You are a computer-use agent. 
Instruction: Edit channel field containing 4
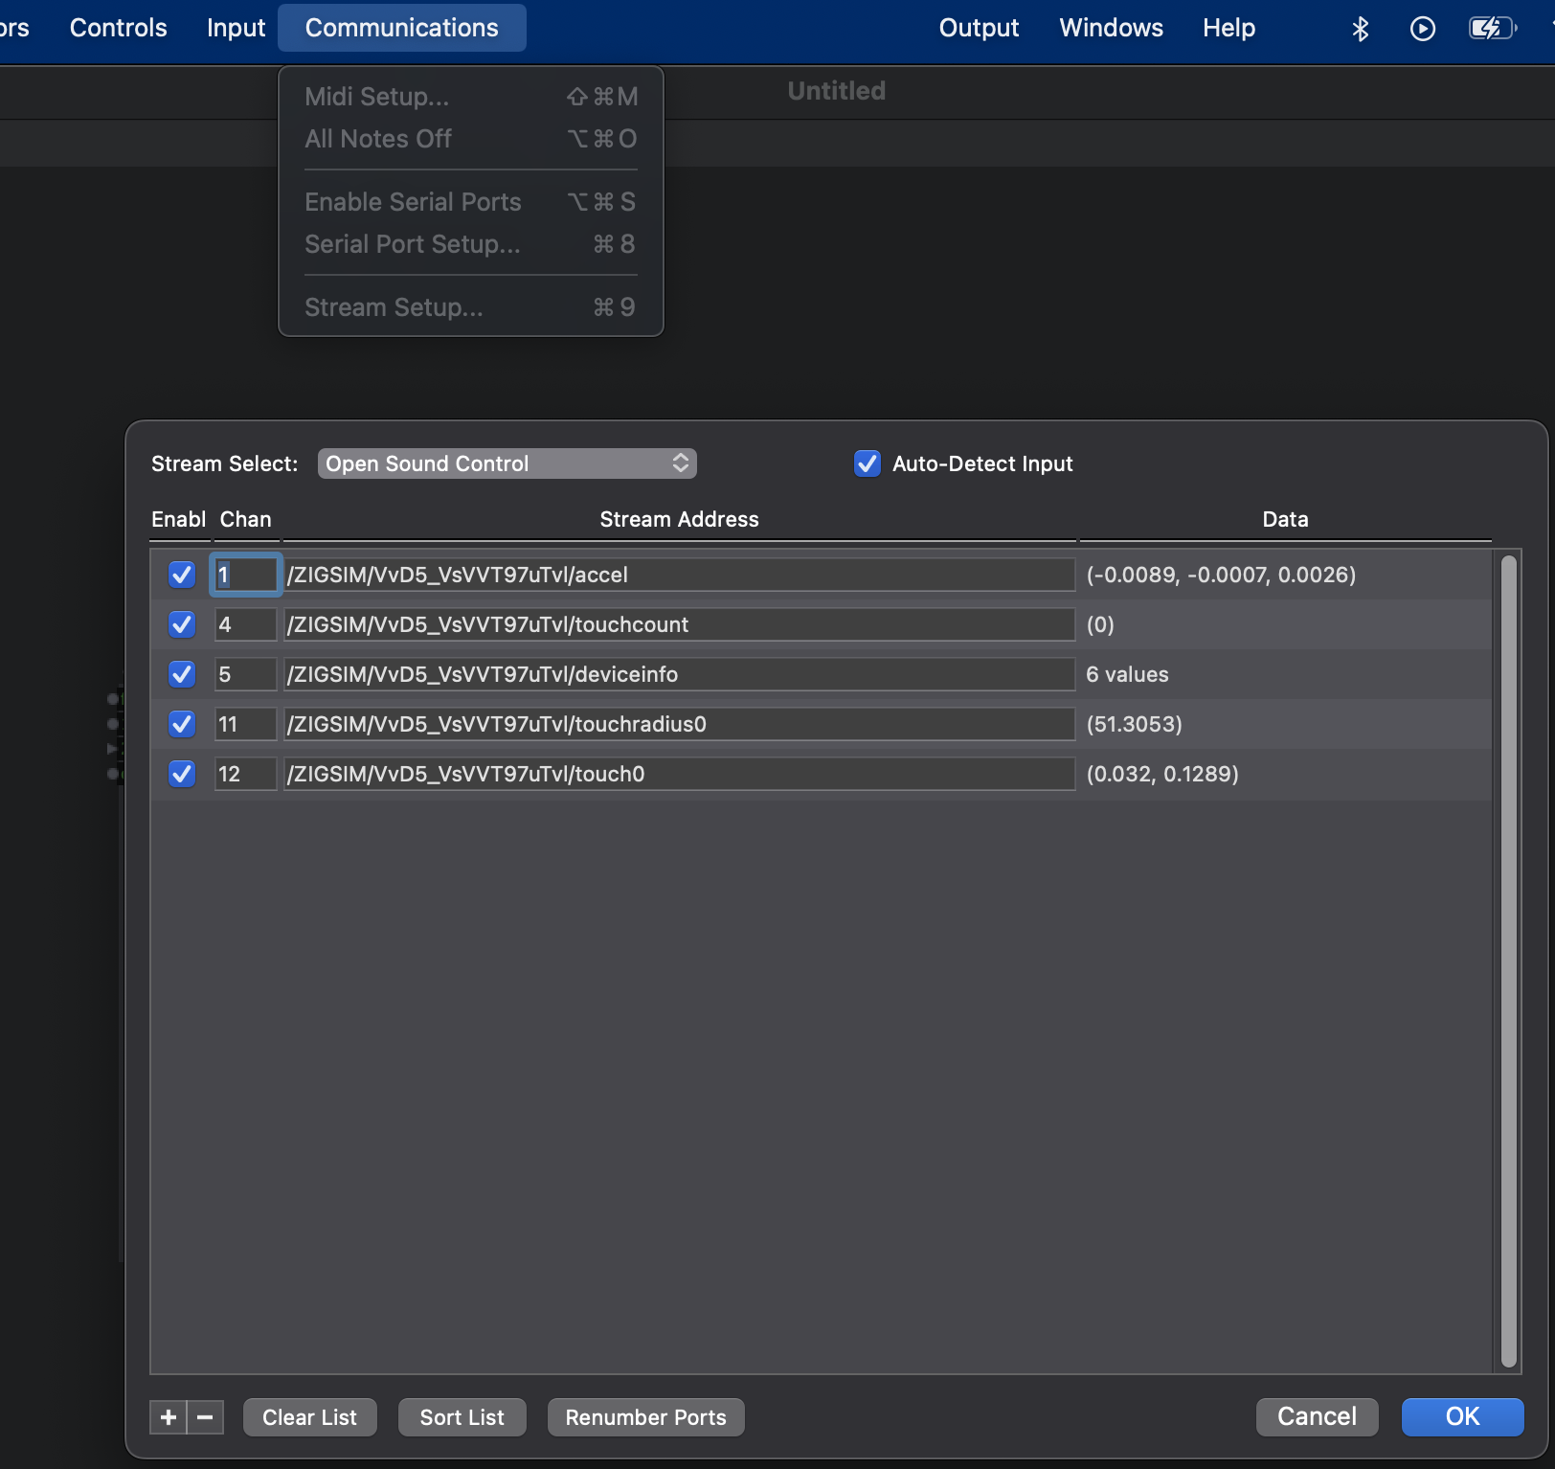pyautogui.click(x=246, y=624)
